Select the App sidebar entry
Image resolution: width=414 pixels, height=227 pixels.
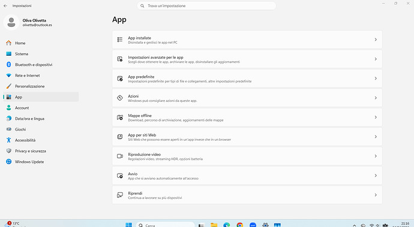41,97
